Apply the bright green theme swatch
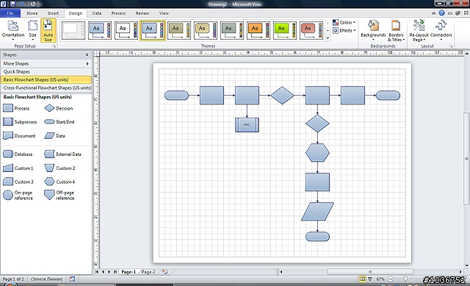 click(284, 30)
